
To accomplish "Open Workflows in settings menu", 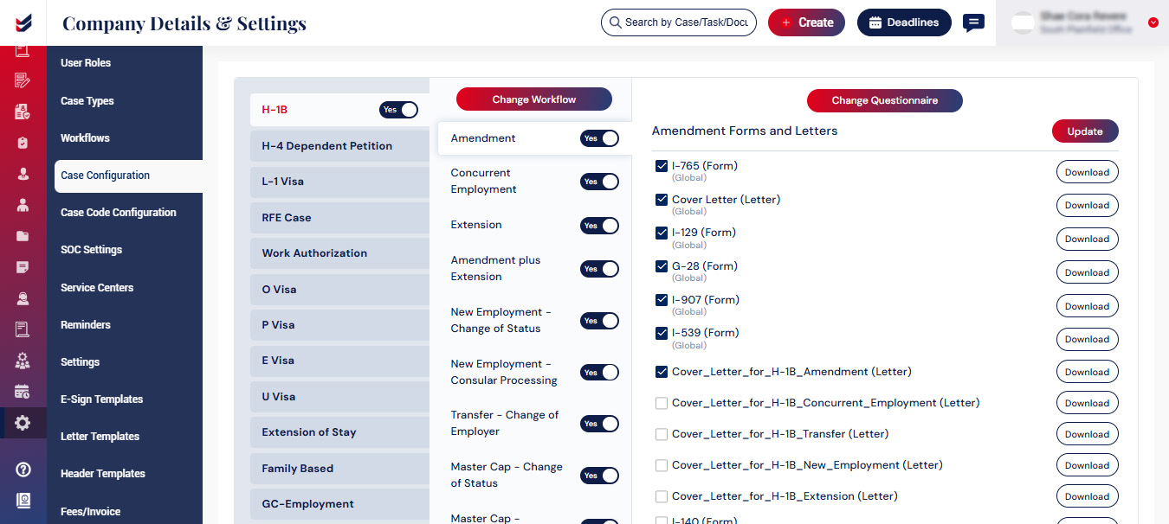I will click(x=85, y=138).
